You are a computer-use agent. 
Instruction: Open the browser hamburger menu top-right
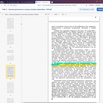coord(100,1)
